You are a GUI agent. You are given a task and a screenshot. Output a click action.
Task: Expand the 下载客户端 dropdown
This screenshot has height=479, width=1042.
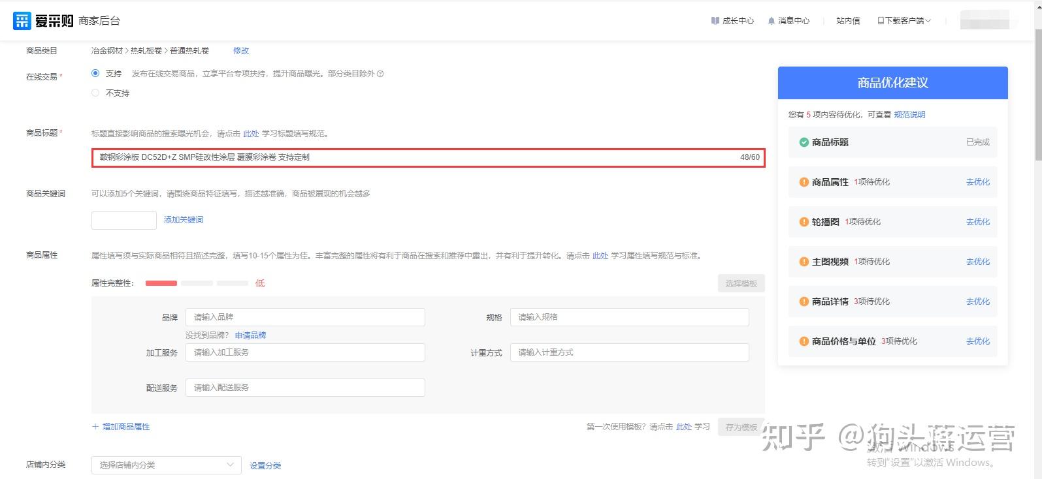point(904,21)
